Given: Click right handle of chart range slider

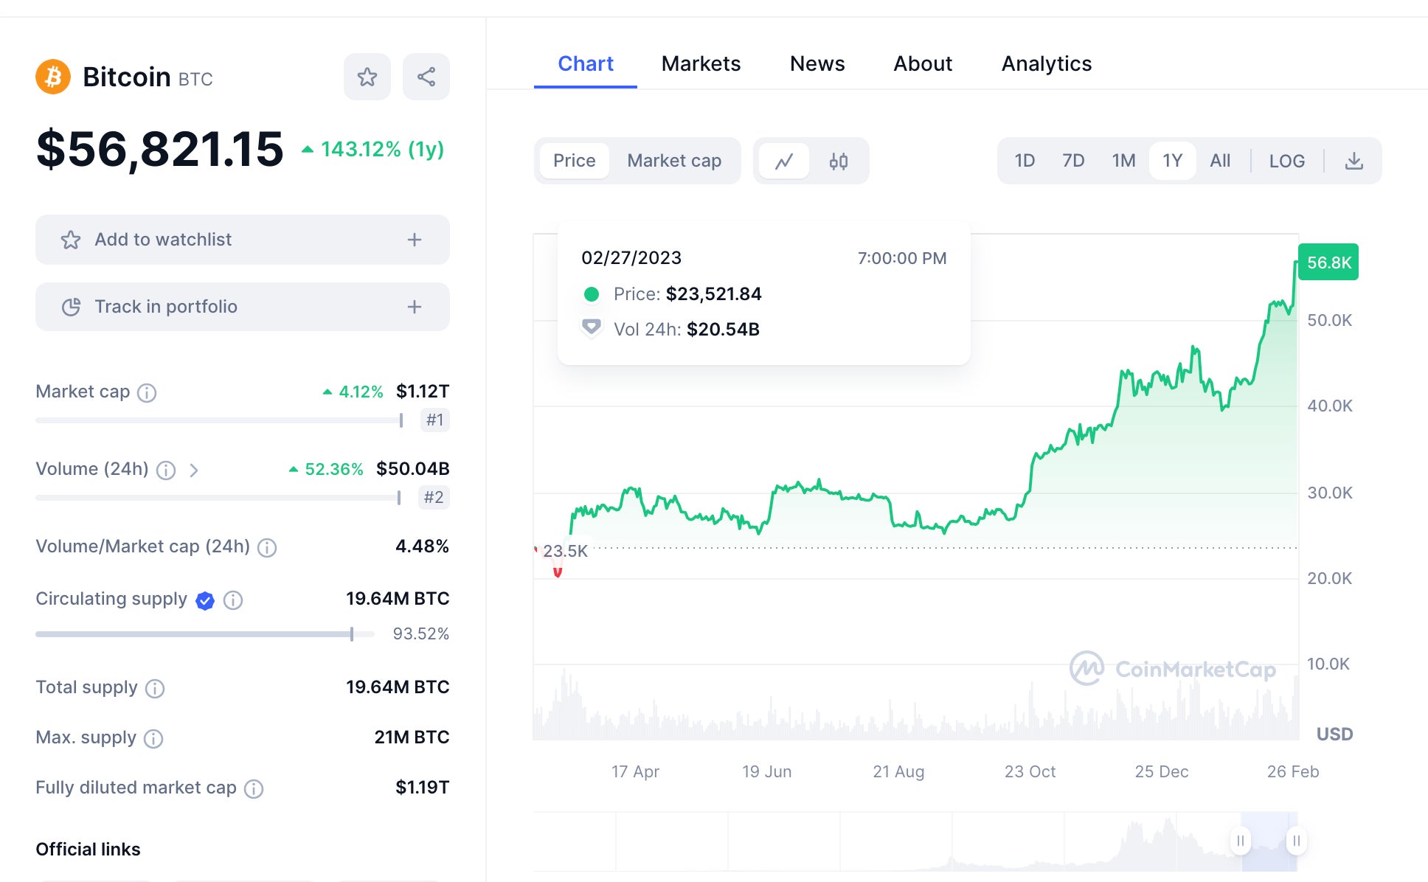Looking at the screenshot, I should point(1296,841).
